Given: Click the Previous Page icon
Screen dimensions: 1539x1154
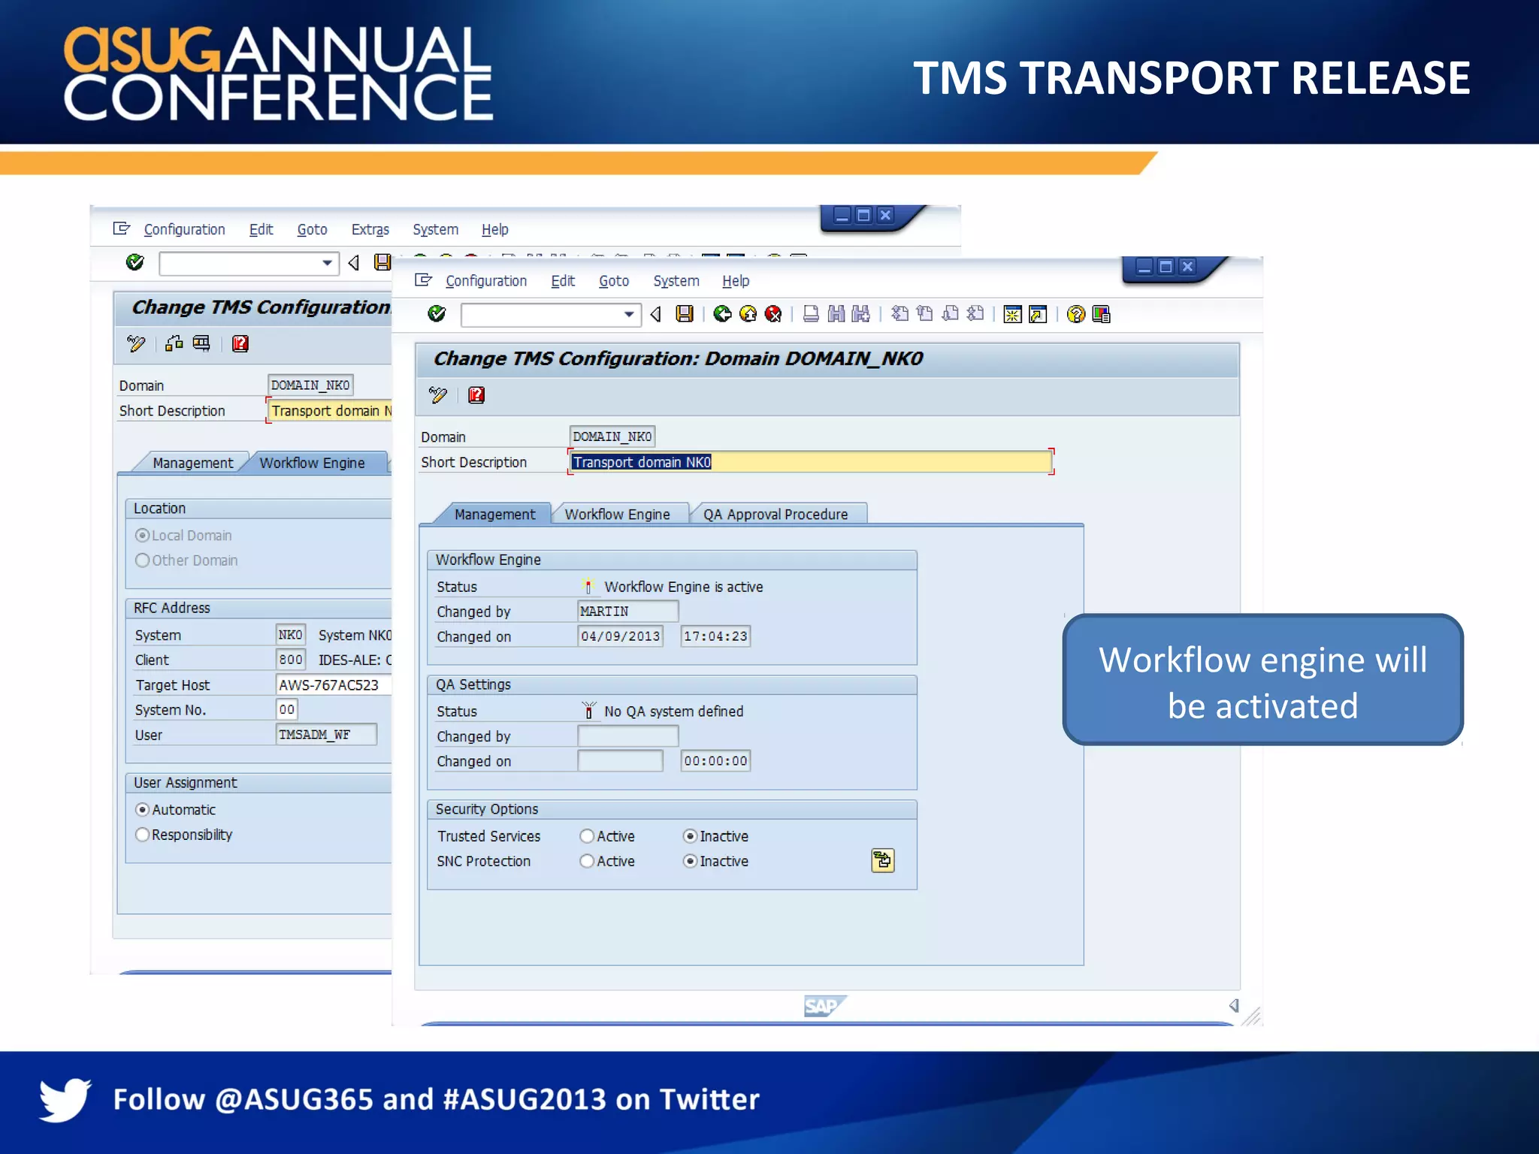Looking at the screenshot, I should [925, 313].
